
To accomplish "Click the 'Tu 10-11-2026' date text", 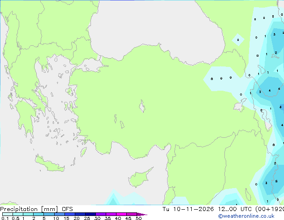I will click(188, 209).
